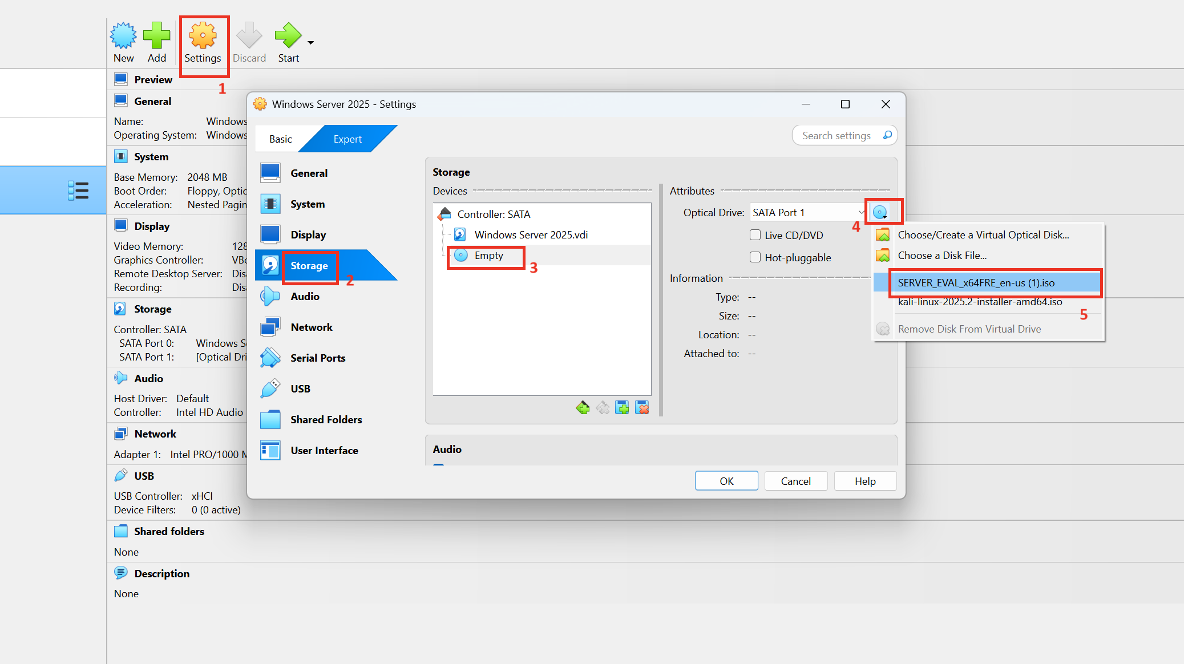Switch to the Basic tab
Image resolution: width=1184 pixels, height=664 pixels.
[x=280, y=139]
